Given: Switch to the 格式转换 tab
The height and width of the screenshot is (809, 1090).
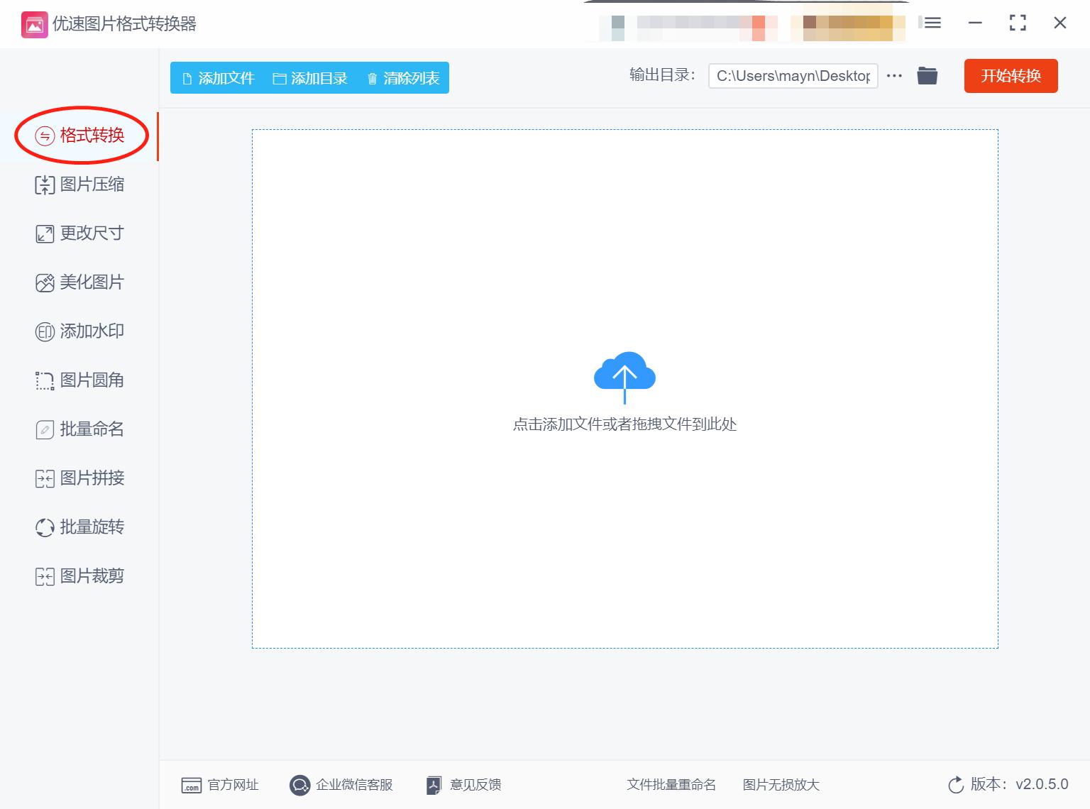Looking at the screenshot, I should click(92, 136).
